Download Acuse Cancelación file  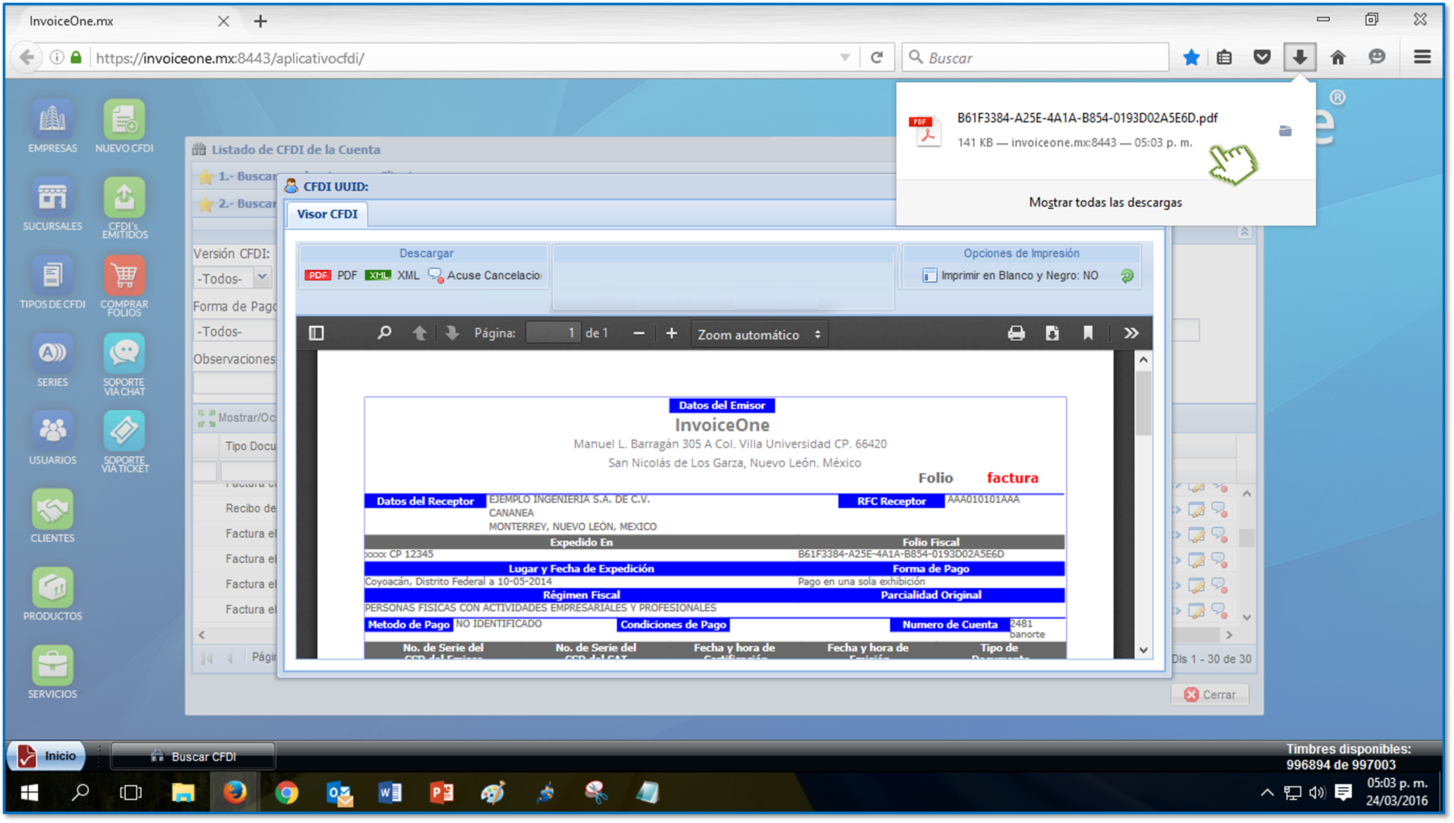pos(484,275)
